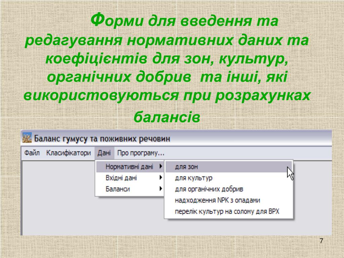Click the window title 'Баланс гумусу та поживних речовин'
The width and height of the screenshot is (344, 258).
(x=102, y=139)
